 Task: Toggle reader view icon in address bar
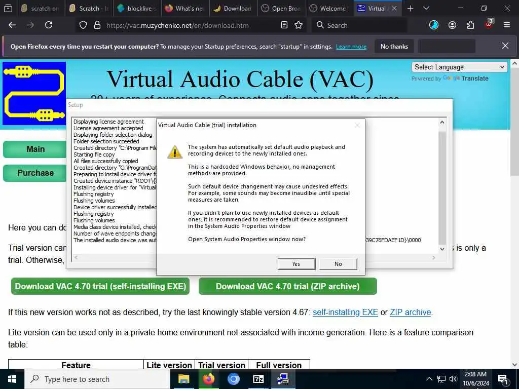284,25
